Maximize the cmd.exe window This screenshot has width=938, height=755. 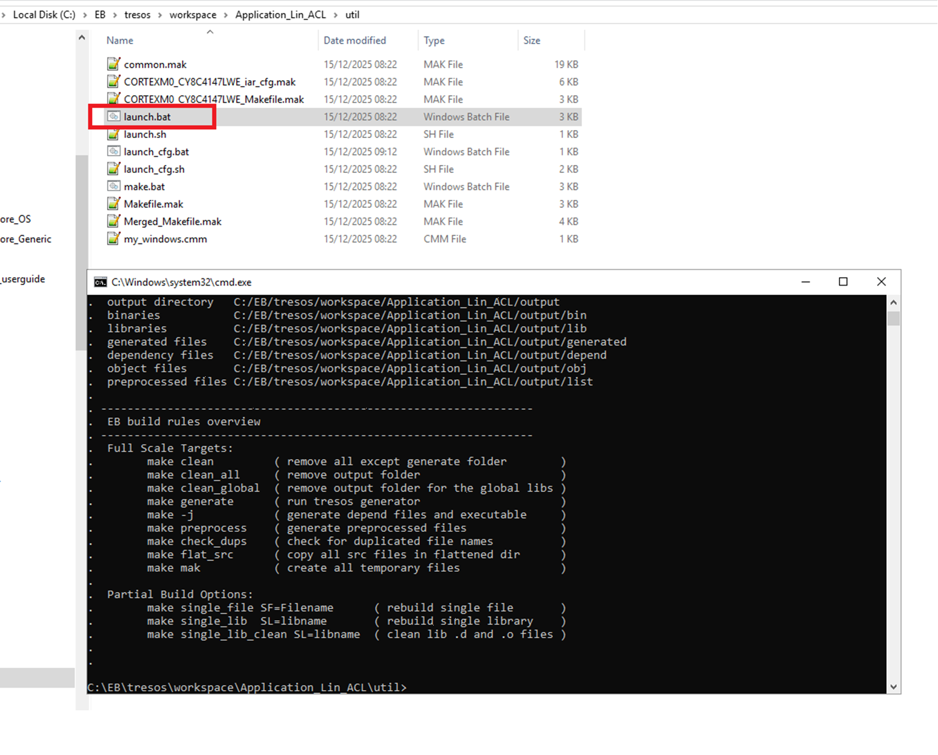(843, 282)
